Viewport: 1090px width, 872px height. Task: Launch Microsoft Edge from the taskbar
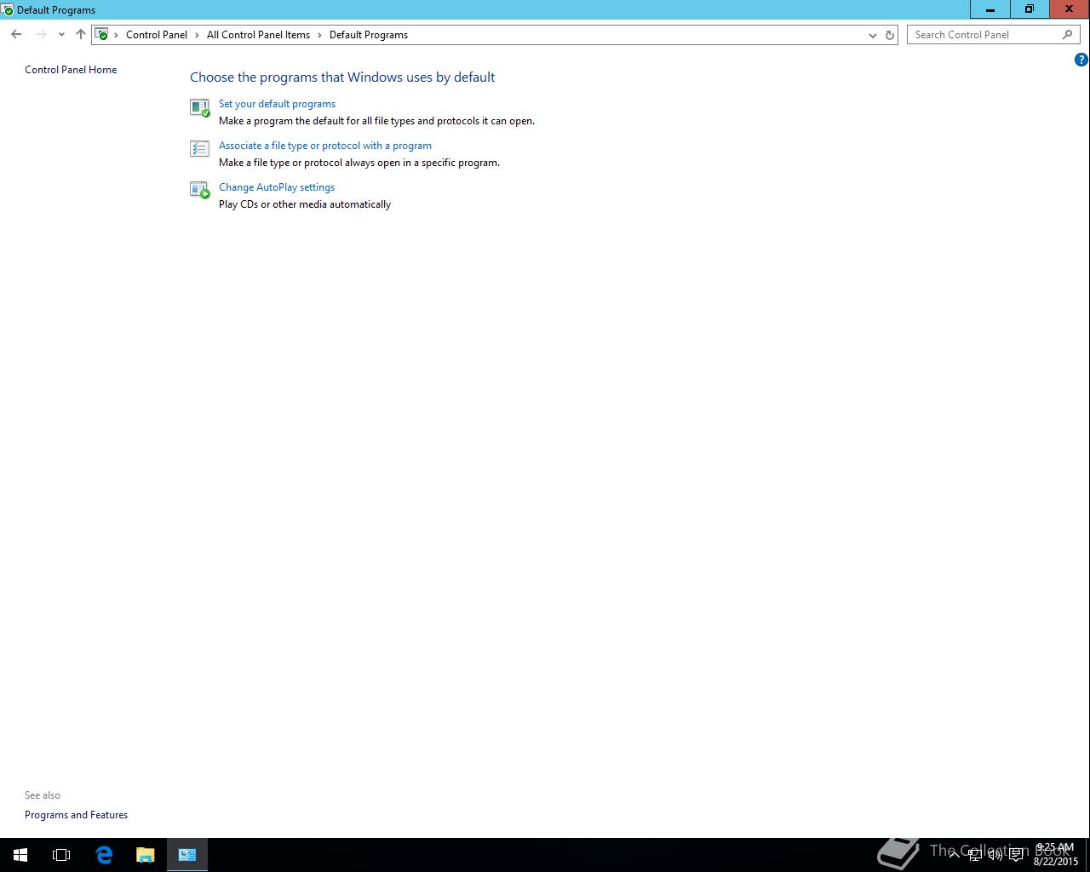104,855
